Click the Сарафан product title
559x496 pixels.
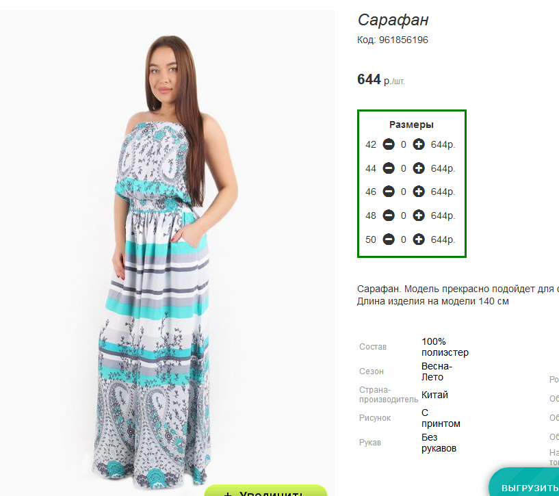coord(393,20)
